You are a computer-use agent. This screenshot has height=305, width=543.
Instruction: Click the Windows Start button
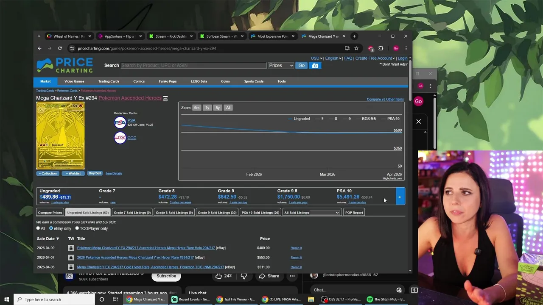click(6, 299)
